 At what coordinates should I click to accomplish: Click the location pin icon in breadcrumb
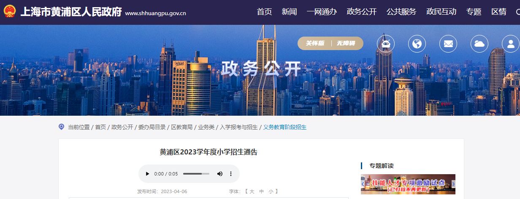click(x=61, y=127)
